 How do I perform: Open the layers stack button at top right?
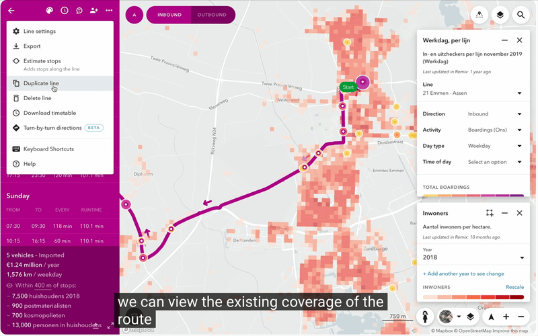[500, 15]
